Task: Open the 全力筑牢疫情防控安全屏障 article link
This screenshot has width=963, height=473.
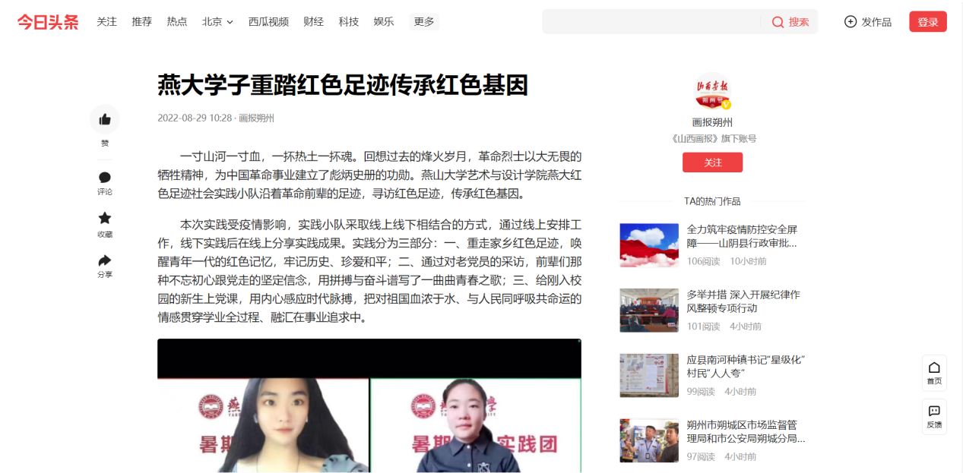Action: pos(742,236)
